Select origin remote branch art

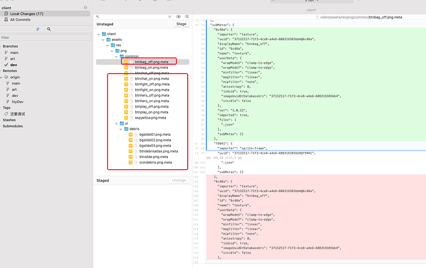(x=14, y=90)
